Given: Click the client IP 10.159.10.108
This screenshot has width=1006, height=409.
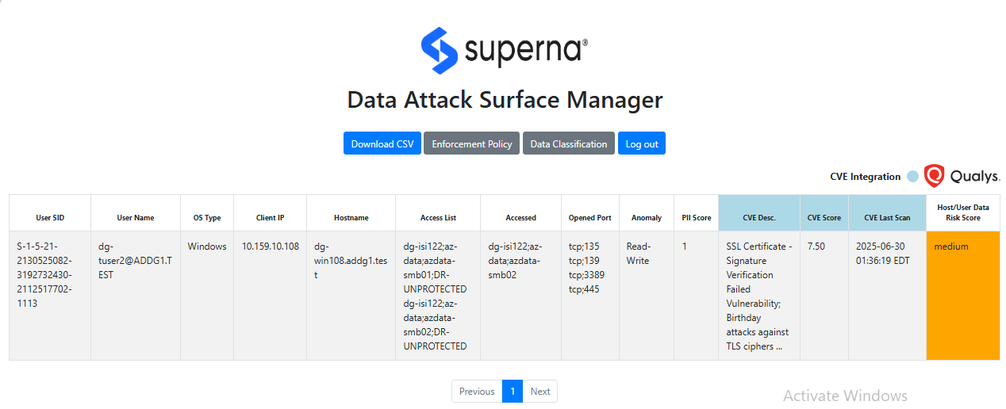Looking at the screenshot, I should [x=271, y=247].
